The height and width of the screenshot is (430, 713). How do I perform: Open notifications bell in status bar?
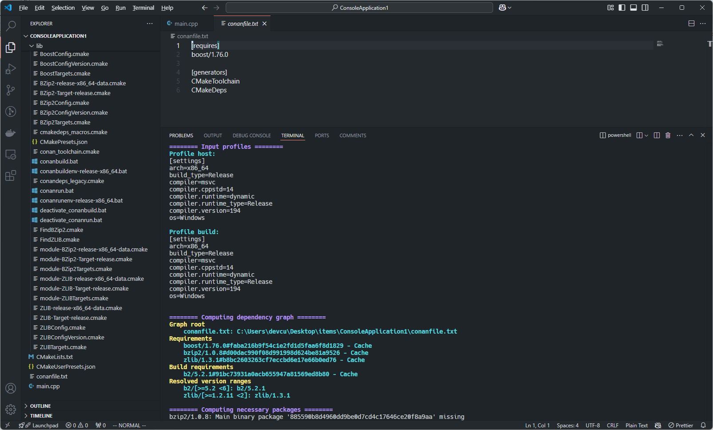coord(703,425)
